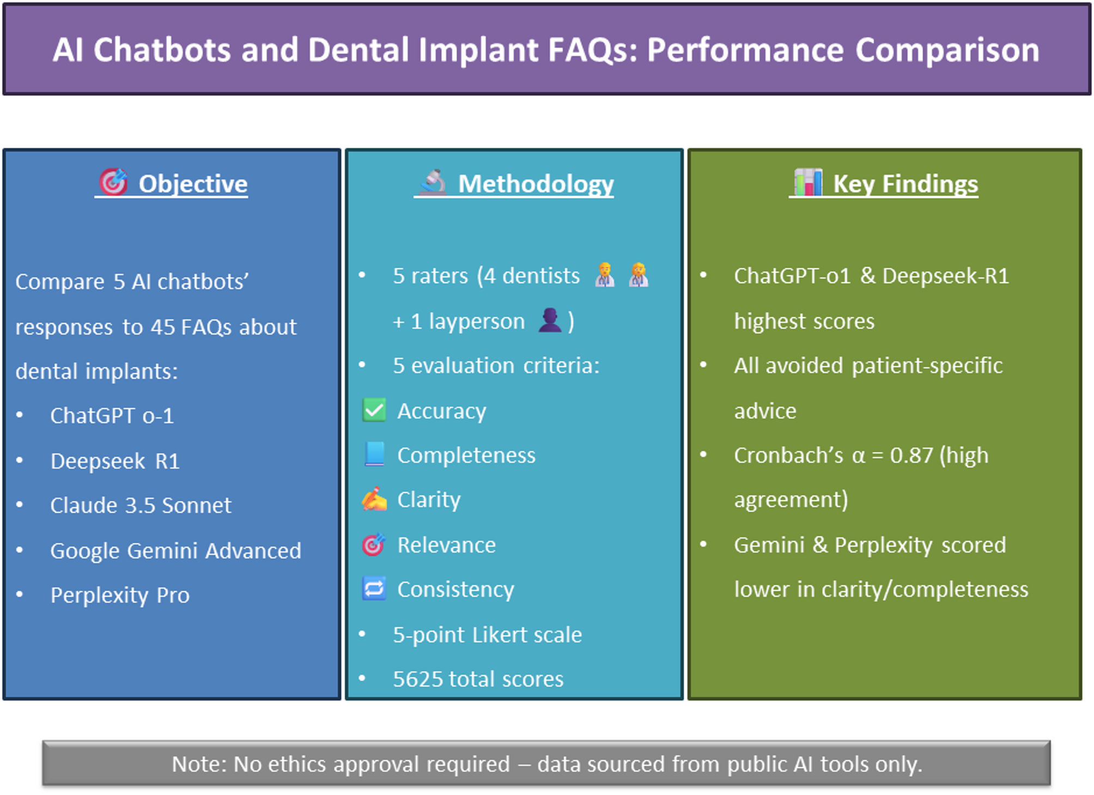Click the green checkmark icon beside Accuracy
The width and height of the screenshot is (1094, 795).
click(x=374, y=410)
